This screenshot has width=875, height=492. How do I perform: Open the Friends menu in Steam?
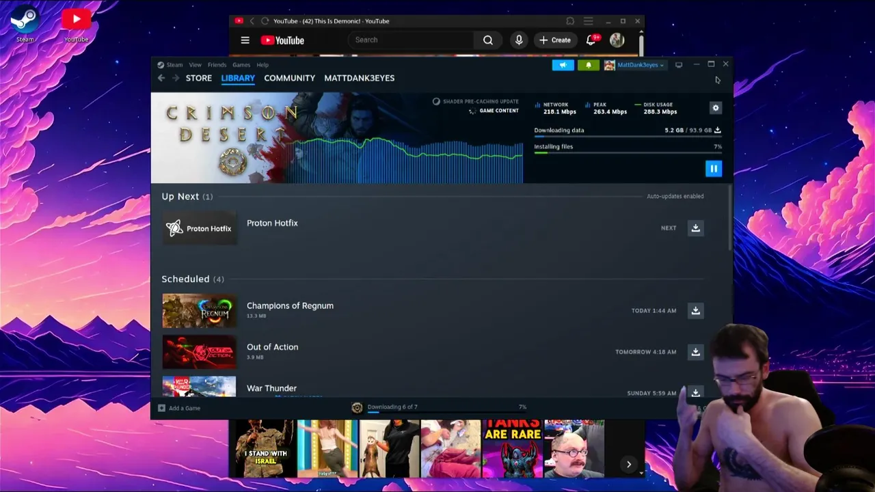[217, 65]
